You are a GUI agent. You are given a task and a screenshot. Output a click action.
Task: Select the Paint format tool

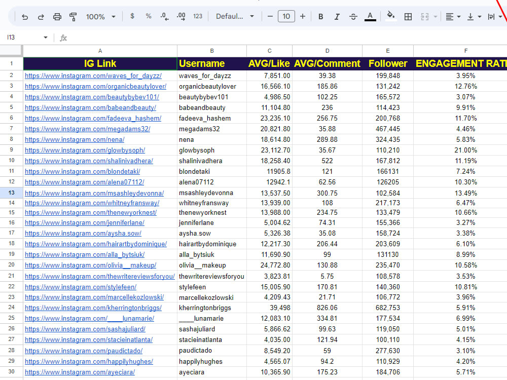click(x=73, y=16)
